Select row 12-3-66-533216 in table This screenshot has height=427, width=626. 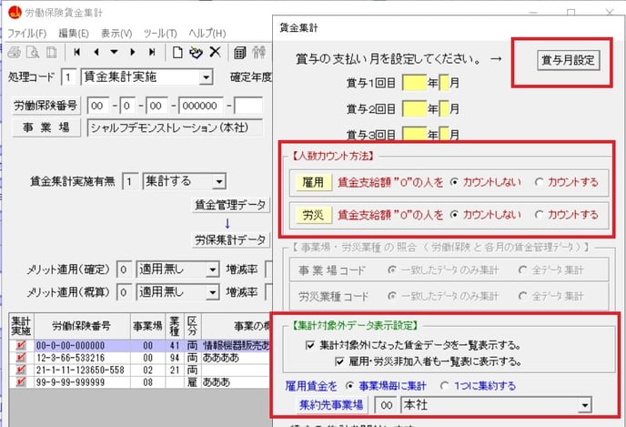[x=140, y=358]
